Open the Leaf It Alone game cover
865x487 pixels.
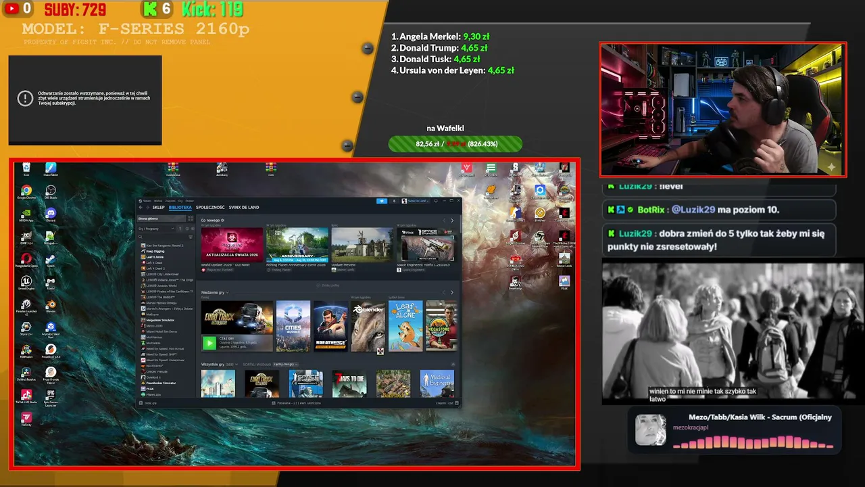pyautogui.click(x=405, y=326)
